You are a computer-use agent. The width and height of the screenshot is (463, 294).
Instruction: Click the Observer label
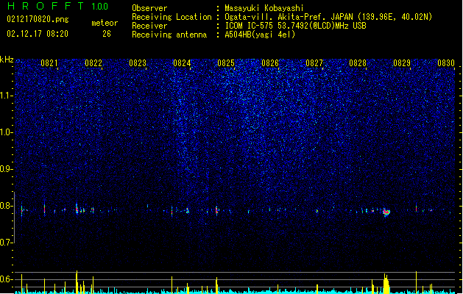pos(149,8)
